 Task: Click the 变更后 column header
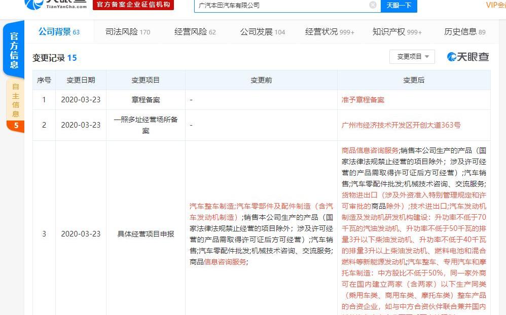[x=414, y=80]
